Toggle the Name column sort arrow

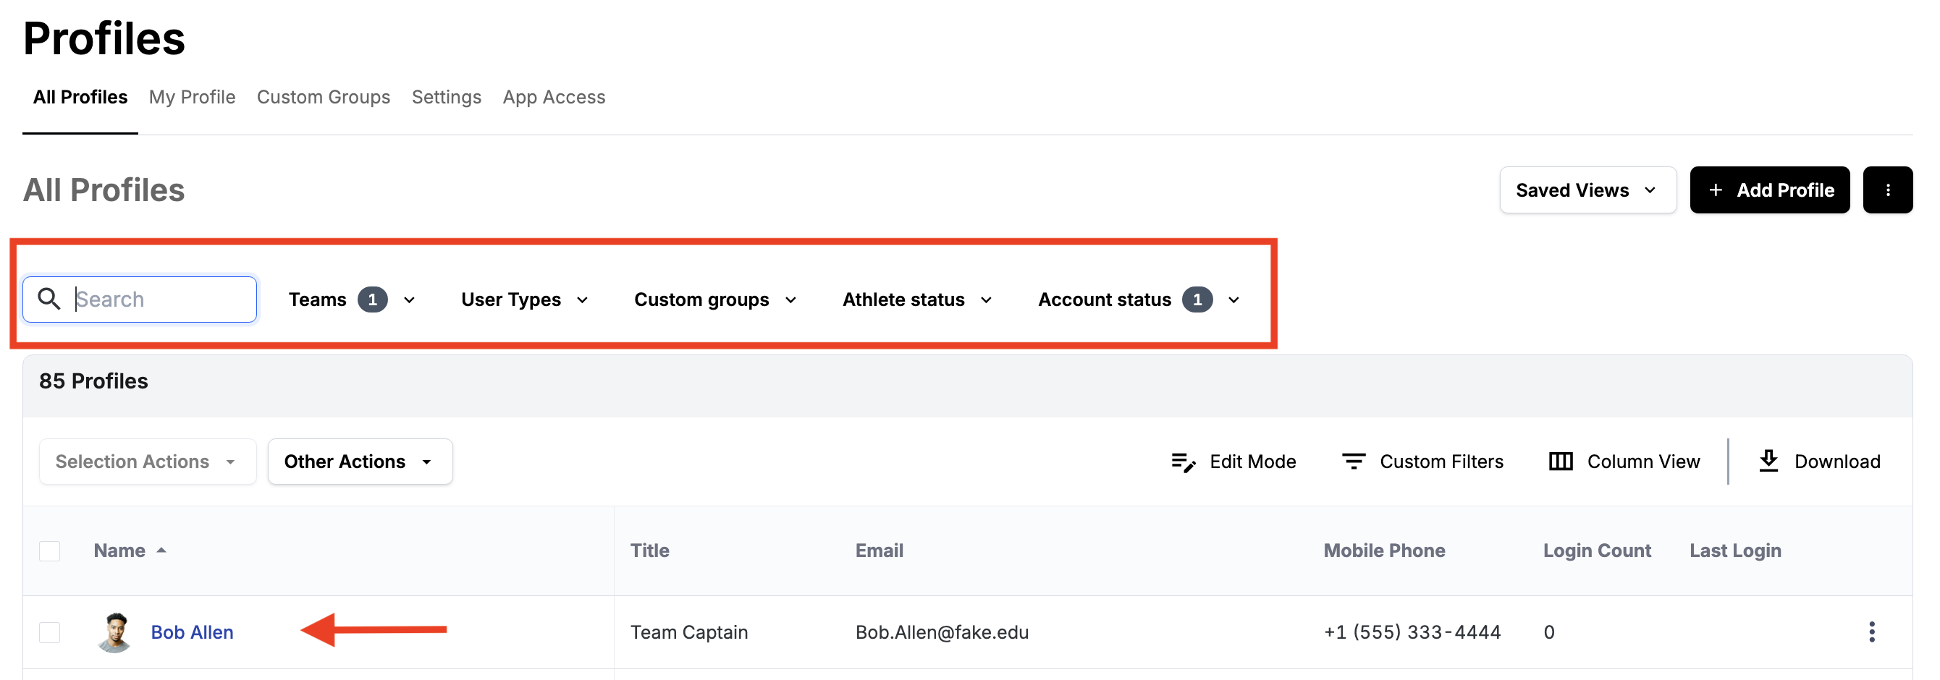pyautogui.click(x=163, y=550)
